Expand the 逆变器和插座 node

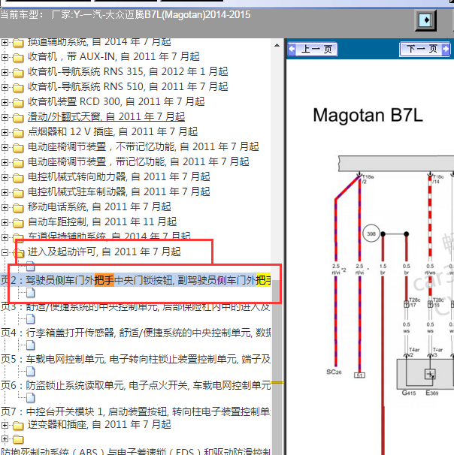coord(5,426)
